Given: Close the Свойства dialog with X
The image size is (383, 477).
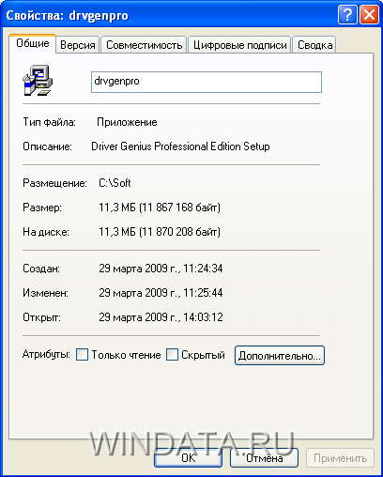Looking at the screenshot, I should click(369, 15).
